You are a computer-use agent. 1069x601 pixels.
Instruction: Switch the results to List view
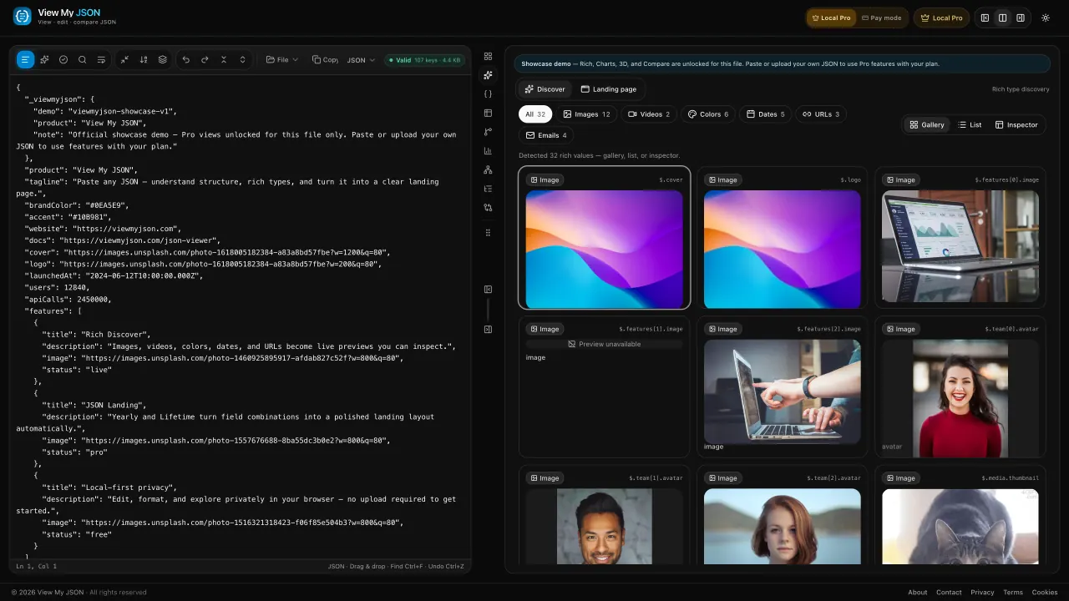(x=970, y=124)
